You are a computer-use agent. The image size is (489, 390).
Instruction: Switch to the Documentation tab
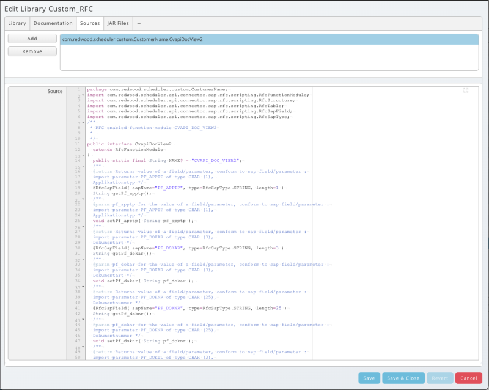pyautogui.click(x=53, y=23)
